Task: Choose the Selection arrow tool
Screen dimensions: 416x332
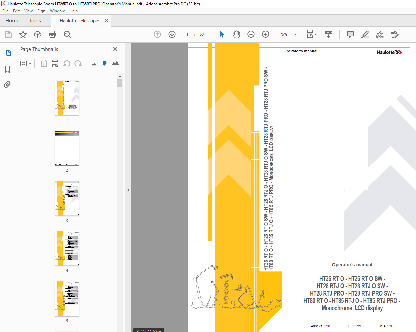Action: pos(222,34)
